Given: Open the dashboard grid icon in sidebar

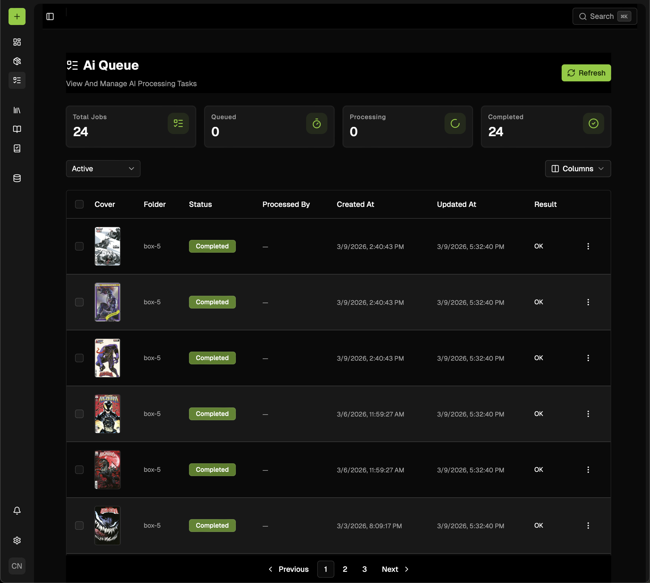Looking at the screenshot, I should pos(17,42).
